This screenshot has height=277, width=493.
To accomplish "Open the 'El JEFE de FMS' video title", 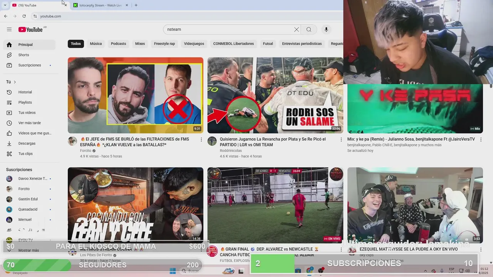I will point(135,142).
